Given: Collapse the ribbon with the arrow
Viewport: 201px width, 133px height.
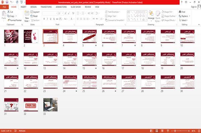Looking at the screenshot, I should coord(199,24).
